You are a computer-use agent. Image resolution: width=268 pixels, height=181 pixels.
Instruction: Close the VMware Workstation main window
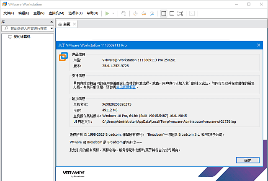click(x=261, y=4)
